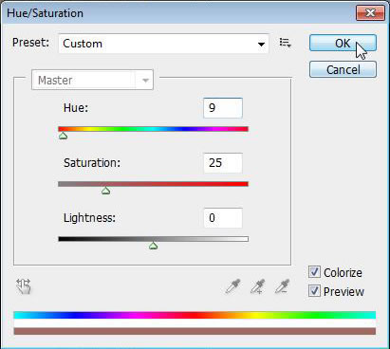Click the Hue rainbow slider track
This screenshot has height=349, width=390.
153,129
